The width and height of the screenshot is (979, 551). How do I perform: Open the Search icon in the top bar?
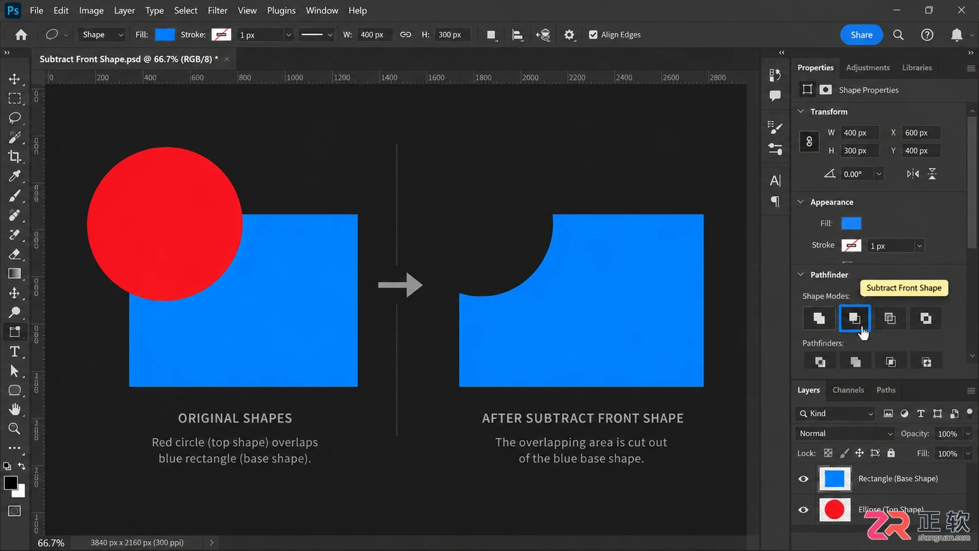(x=898, y=35)
